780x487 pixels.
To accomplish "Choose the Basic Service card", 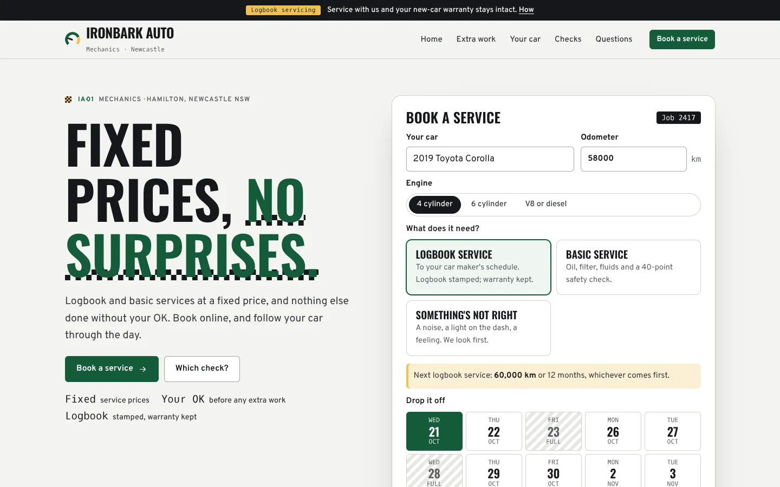I will tap(628, 267).
